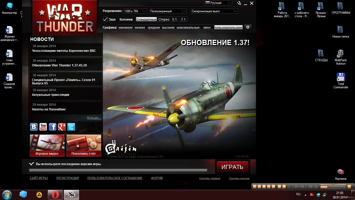The height and width of the screenshot is (200, 355).
Task: Open the САЙТ ИГРЫ link
Action: pos(39,178)
